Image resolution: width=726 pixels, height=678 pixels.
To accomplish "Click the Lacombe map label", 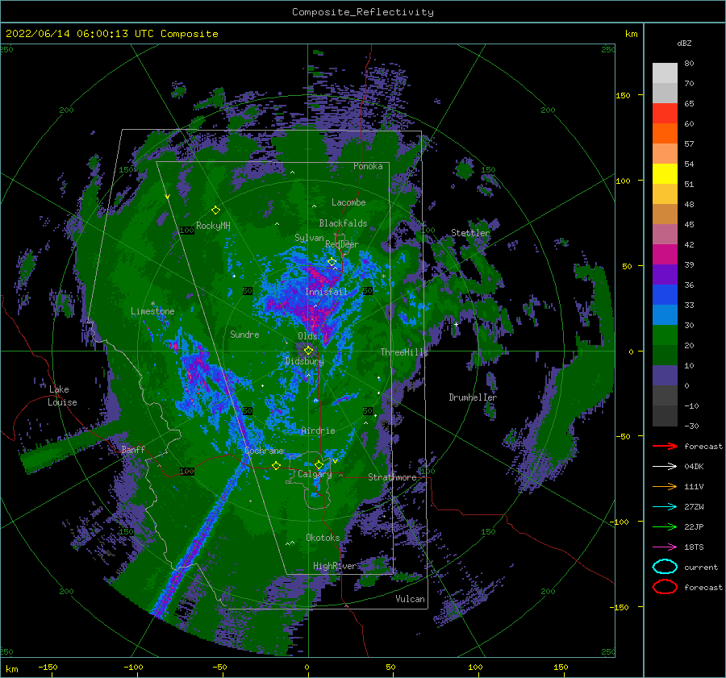I will point(348,202).
